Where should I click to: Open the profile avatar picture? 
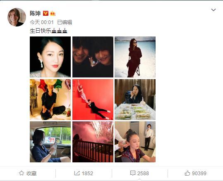point(17,17)
